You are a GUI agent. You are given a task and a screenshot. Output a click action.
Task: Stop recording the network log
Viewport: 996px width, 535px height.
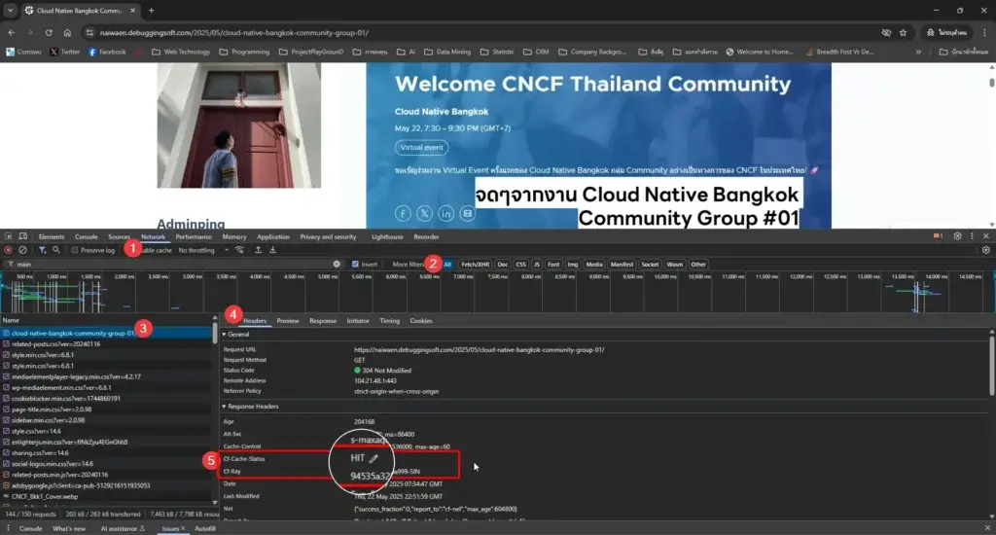(8, 250)
